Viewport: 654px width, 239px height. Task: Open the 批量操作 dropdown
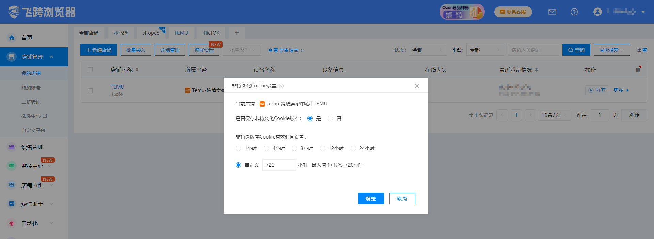tap(242, 50)
